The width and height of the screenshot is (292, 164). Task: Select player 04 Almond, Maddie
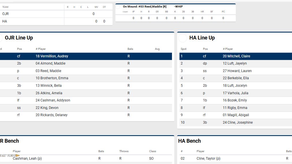(50, 63)
